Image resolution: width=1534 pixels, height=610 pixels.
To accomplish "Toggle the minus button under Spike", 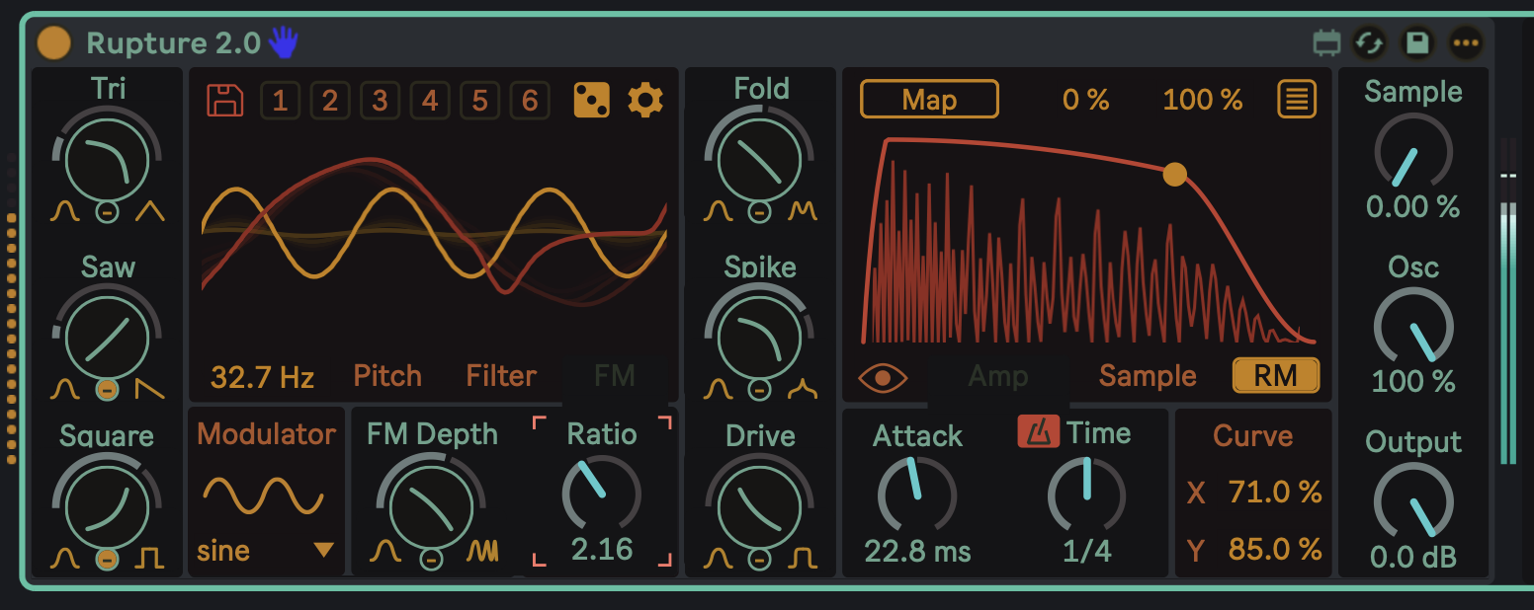I will (x=759, y=390).
